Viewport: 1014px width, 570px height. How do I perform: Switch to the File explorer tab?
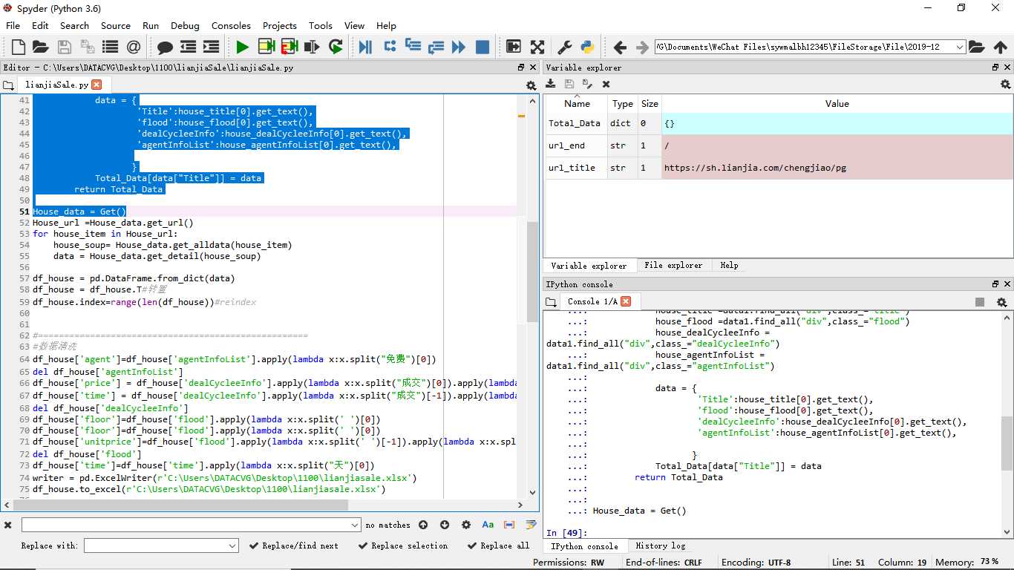pos(673,265)
